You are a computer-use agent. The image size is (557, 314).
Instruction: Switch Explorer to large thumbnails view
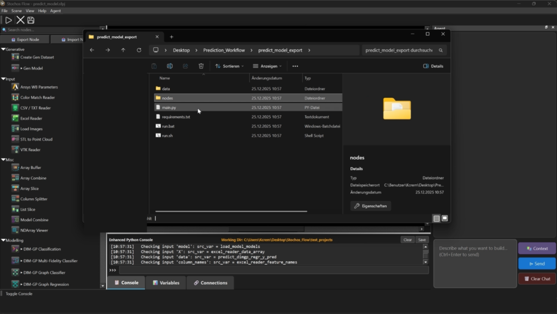click(444, 218)
